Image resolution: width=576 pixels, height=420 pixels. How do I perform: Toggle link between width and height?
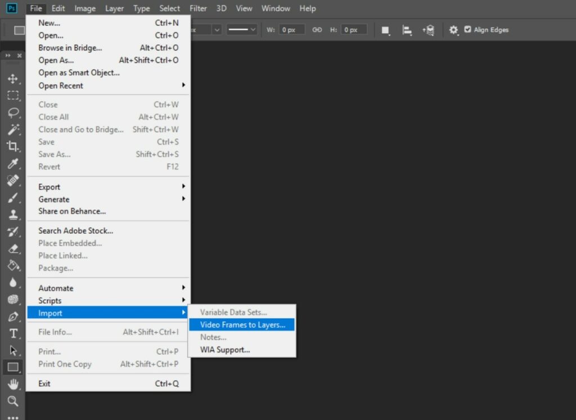coord(317,30)
